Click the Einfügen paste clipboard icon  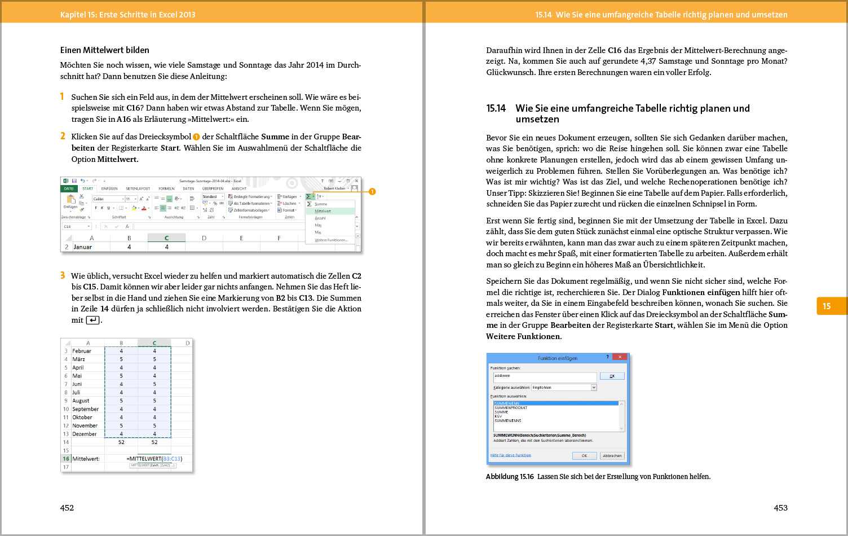(x=70, y=199)
